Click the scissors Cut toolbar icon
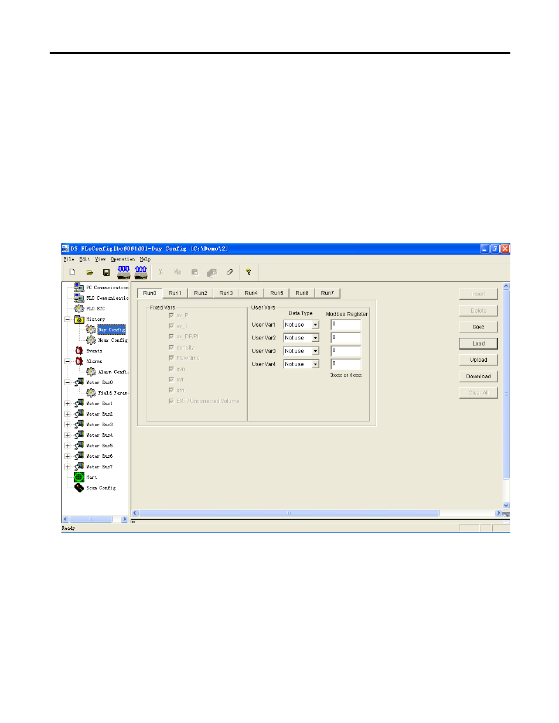This screenshot has width=559, height=723. (x=161, y=272)
